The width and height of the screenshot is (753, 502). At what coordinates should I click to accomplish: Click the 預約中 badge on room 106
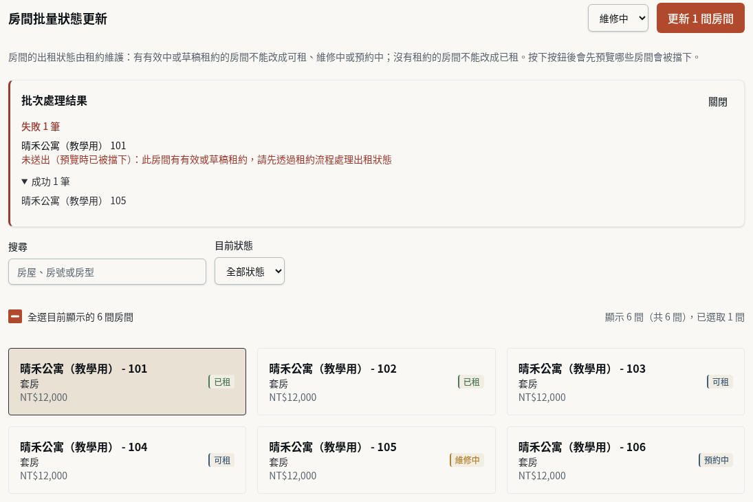pyautogui.click(x=716, y=460)
